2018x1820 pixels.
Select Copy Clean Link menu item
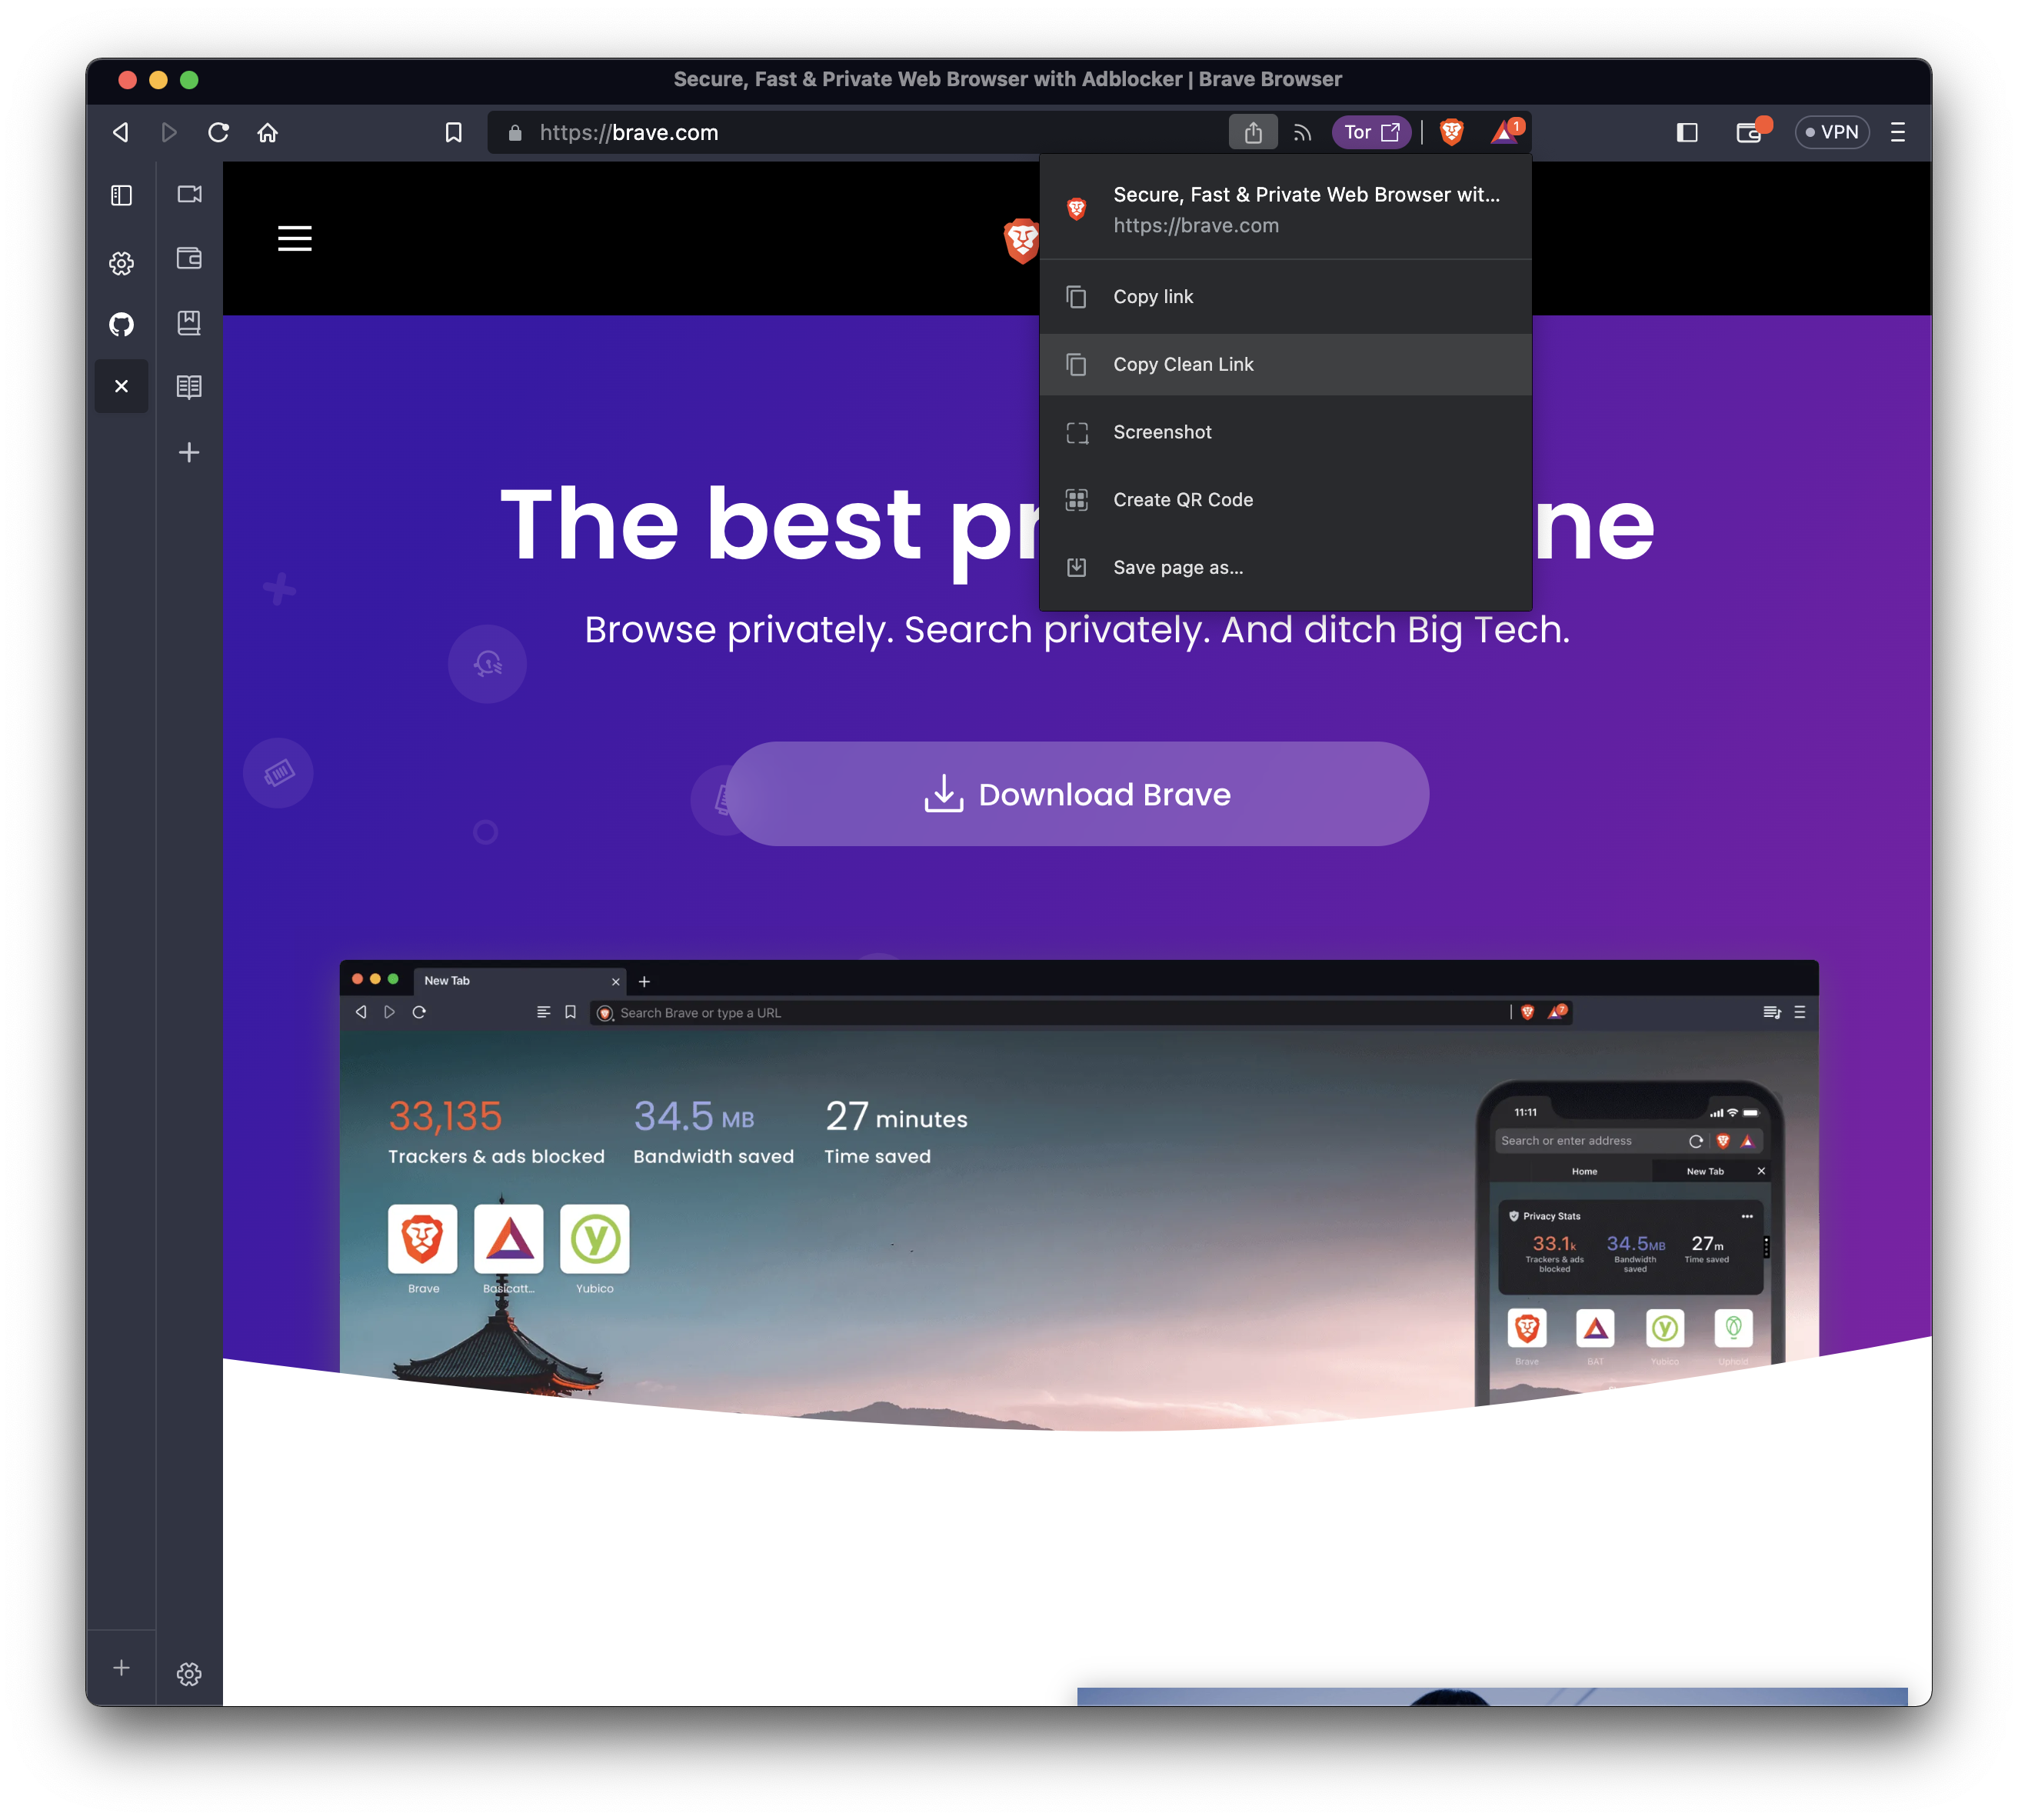[1285, 365]
